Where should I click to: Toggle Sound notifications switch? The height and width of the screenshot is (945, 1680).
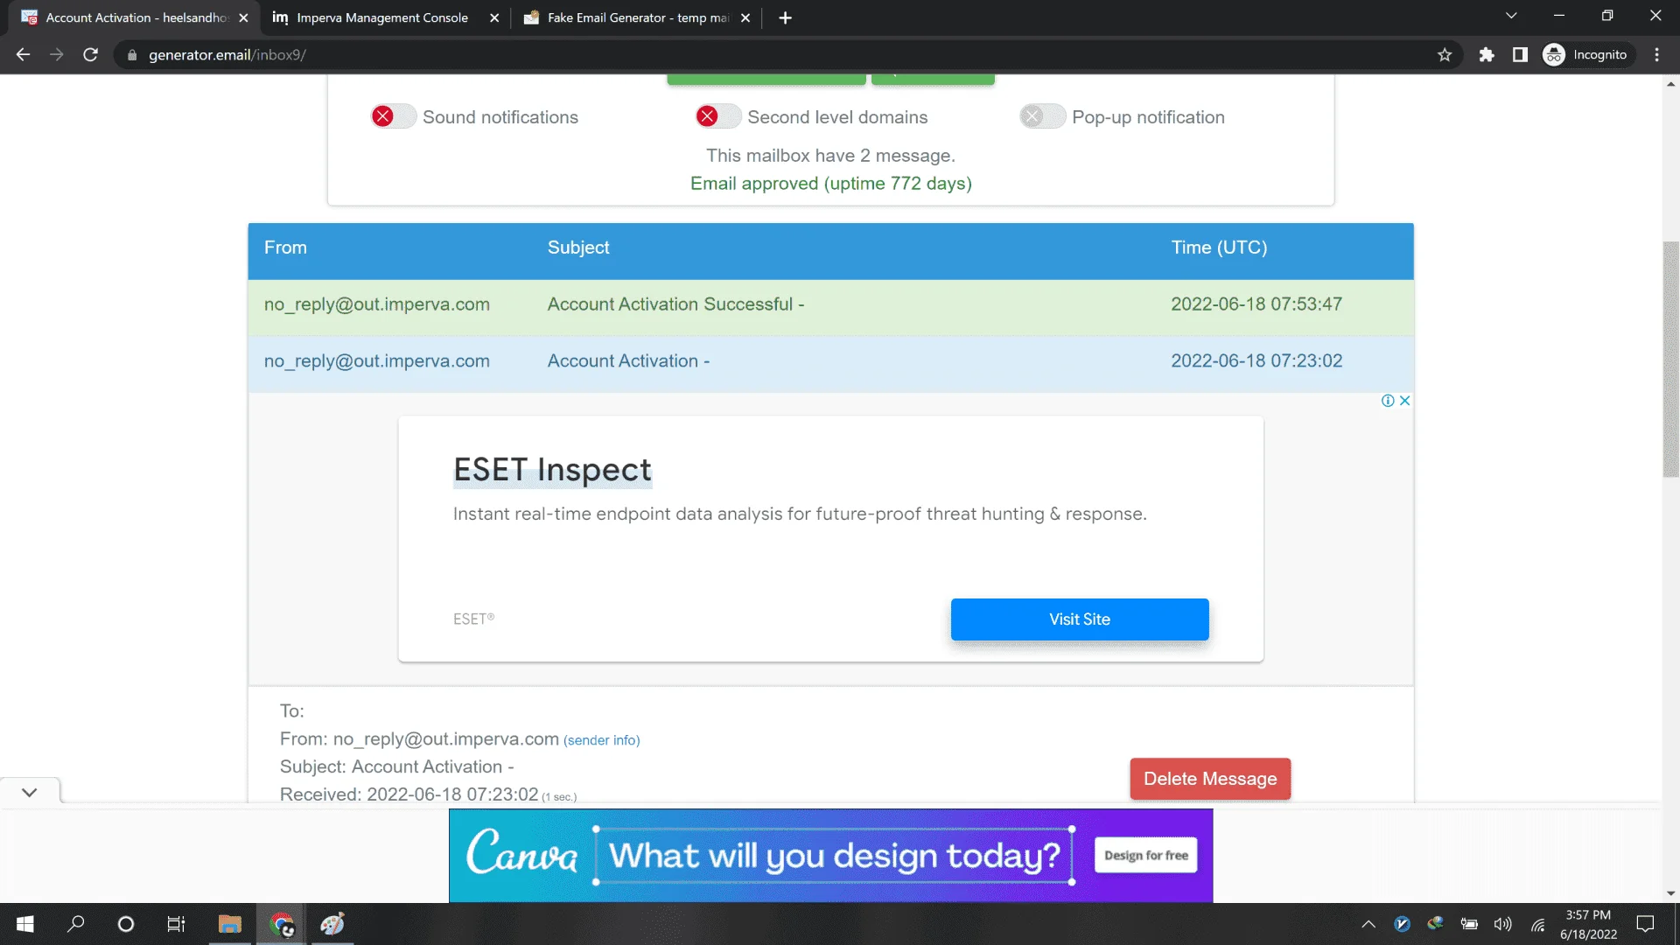(x=393, y=116)
